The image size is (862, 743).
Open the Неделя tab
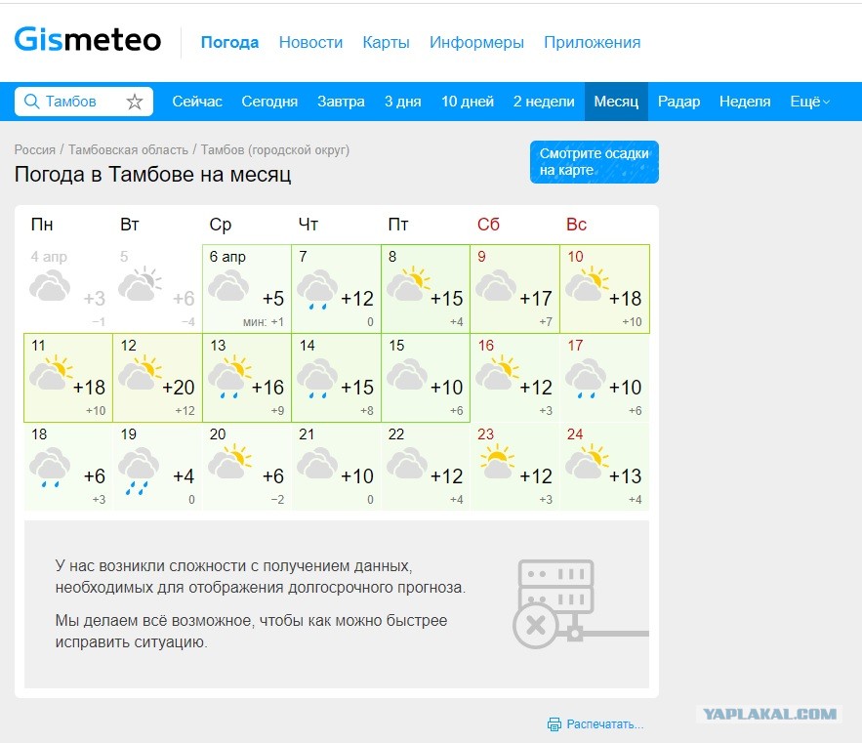[x=745, y=102]
